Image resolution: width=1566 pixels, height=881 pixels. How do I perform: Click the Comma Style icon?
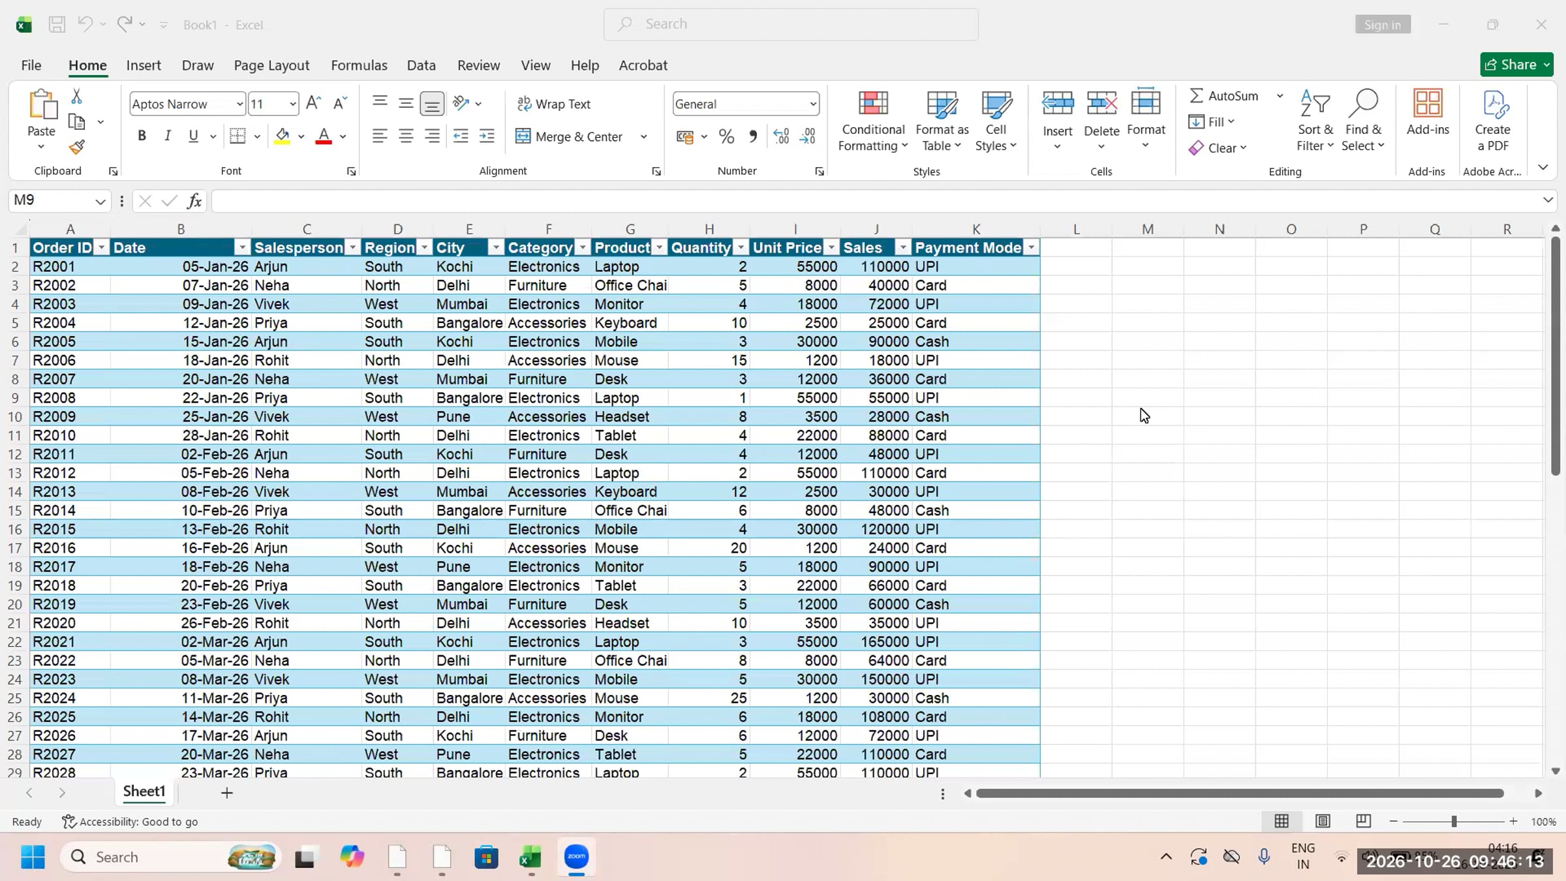(753, 136)
